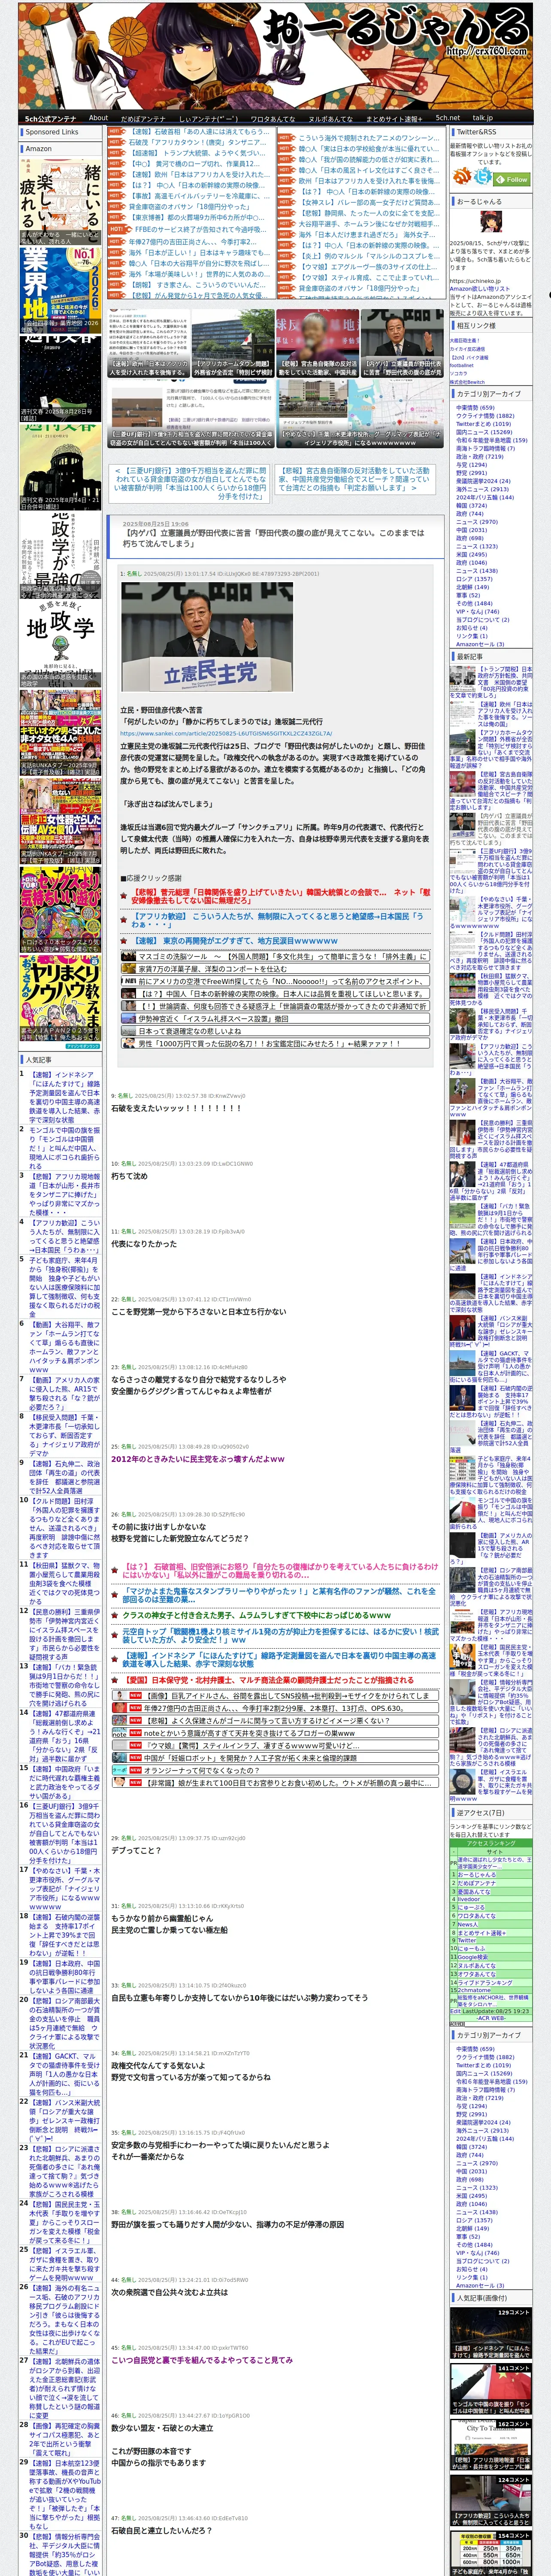This screenshot has width=551, height=2576.
Task: Open 【アフリカホームタウン問題】 featured thumbnail
Action: (233, 344)
